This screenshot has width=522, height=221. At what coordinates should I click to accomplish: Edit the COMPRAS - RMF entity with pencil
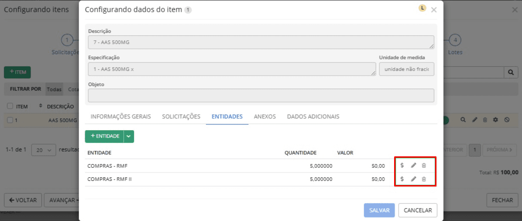tap(413, 166)
